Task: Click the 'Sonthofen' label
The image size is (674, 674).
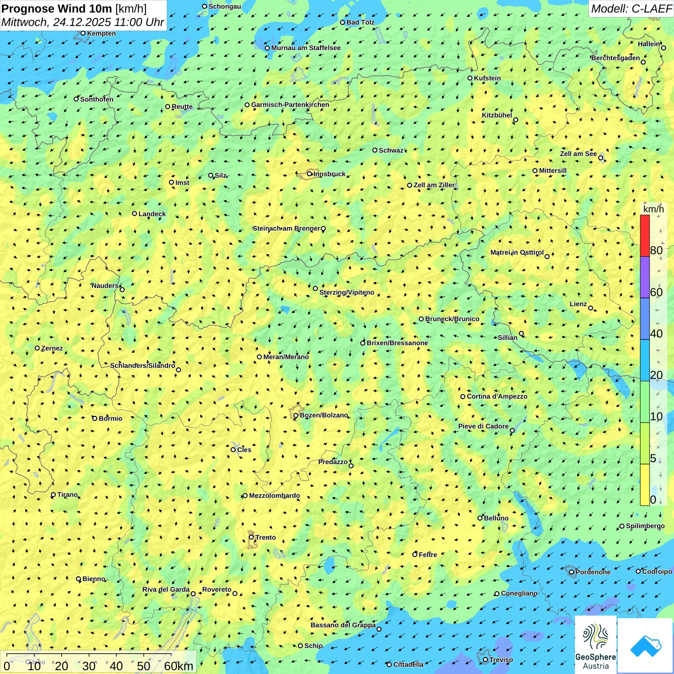Action: 97,99
